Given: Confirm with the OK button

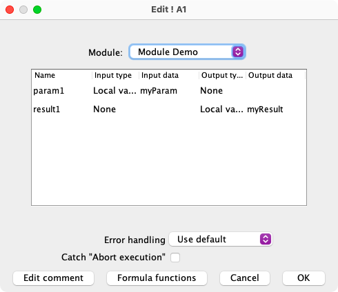Looking at the screenshot, I should click(304, 278).
